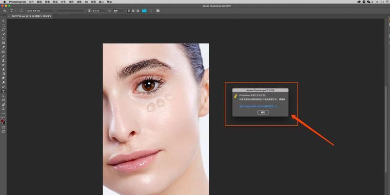This screenshot has width=390, height=195.
Task: Click the font size input field
Action: pos(97,11)
